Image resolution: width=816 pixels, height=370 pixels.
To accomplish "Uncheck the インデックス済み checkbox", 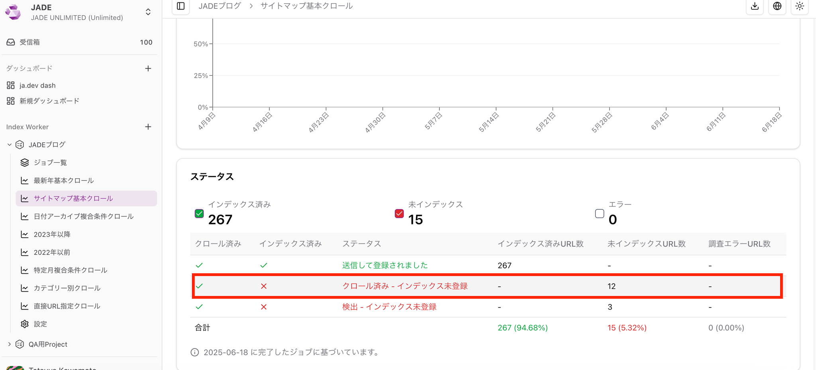I will (x=199, y=214).
